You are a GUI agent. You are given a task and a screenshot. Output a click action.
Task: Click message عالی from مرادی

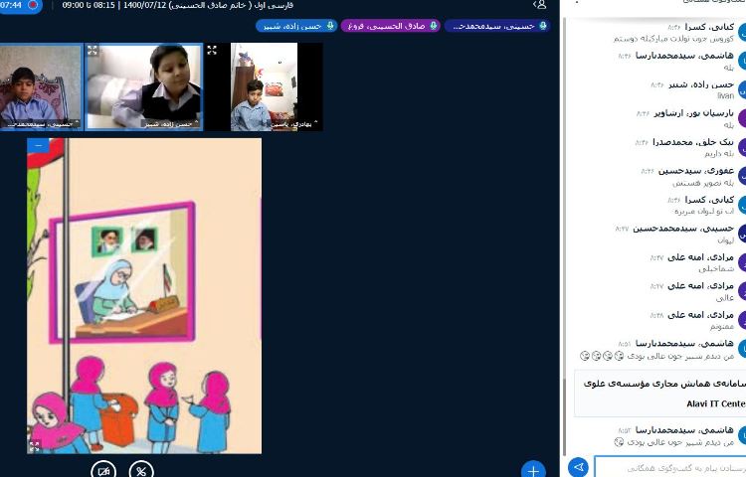click(724, 298)
